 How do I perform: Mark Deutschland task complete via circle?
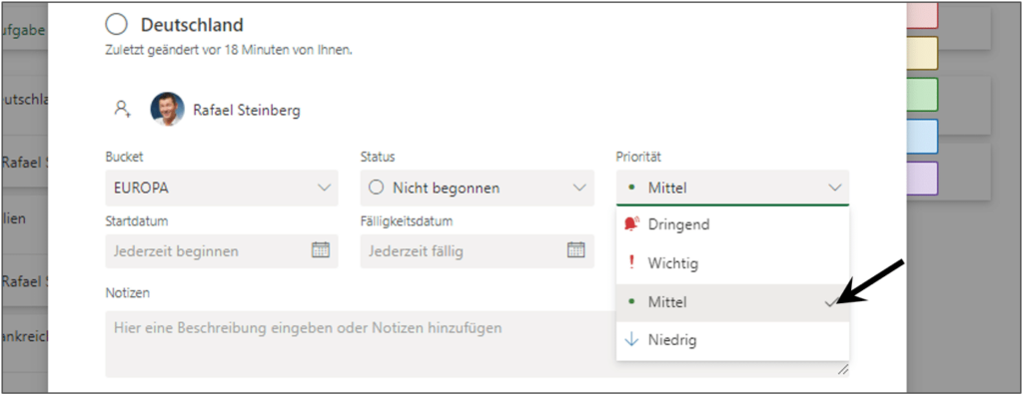[116, 25]
